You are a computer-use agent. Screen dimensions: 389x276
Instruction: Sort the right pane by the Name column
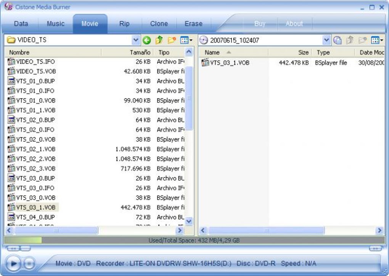[234, 52]
